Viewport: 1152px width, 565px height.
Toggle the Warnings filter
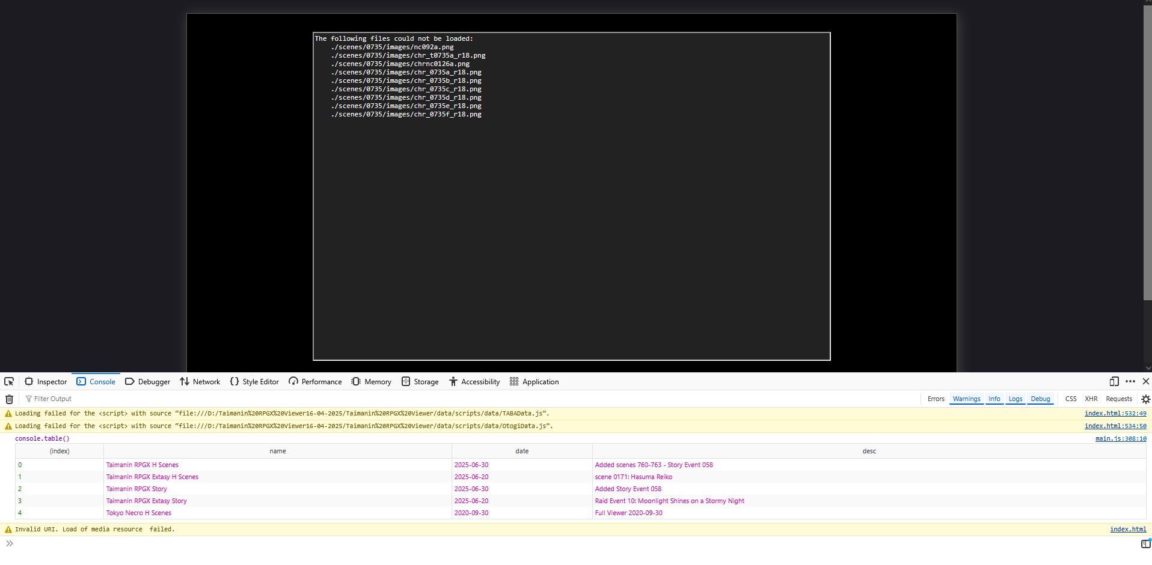967,399
